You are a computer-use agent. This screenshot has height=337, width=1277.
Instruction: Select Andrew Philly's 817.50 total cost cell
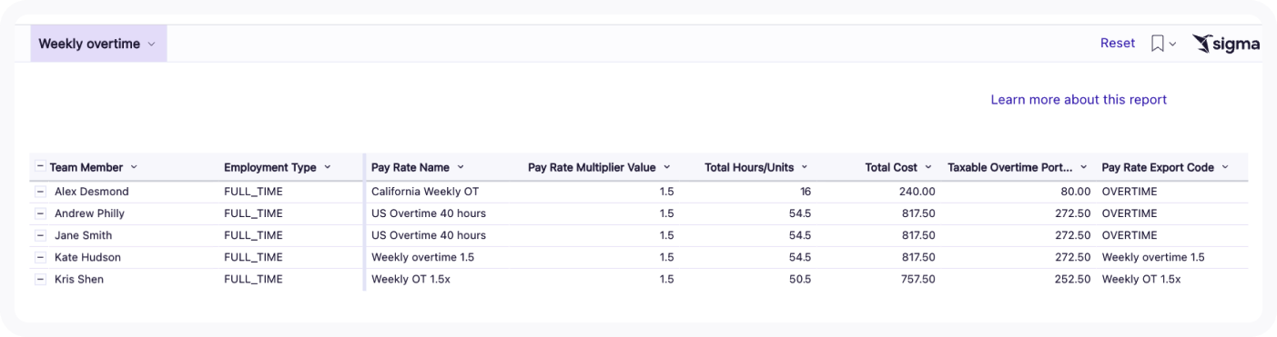click(918, 213)
